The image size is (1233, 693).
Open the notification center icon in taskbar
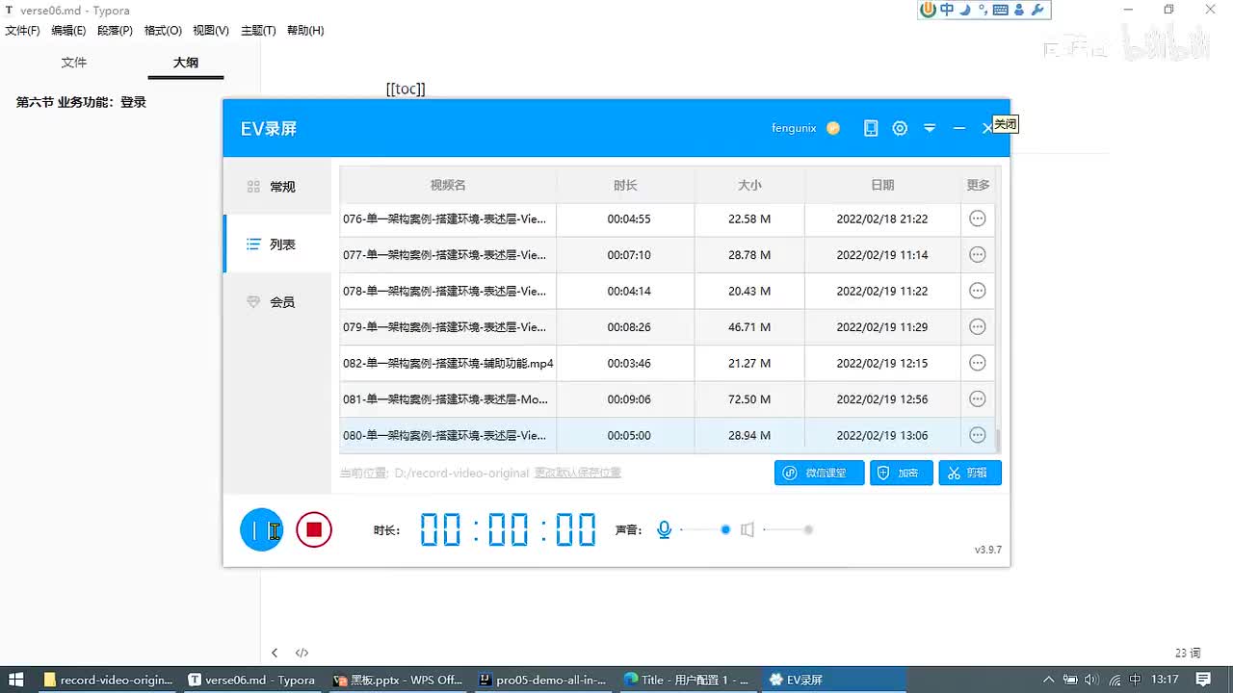coord(1203,680)
